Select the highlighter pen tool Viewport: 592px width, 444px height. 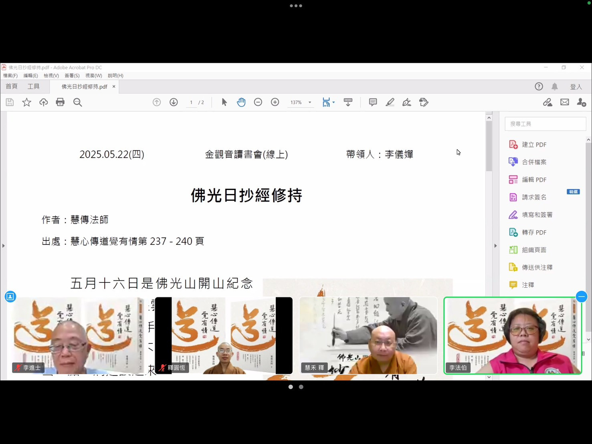(x=390, y=102)
